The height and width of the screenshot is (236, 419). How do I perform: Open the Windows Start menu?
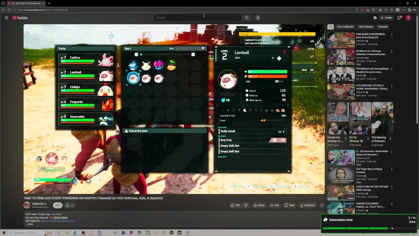(x=4, y=233)
